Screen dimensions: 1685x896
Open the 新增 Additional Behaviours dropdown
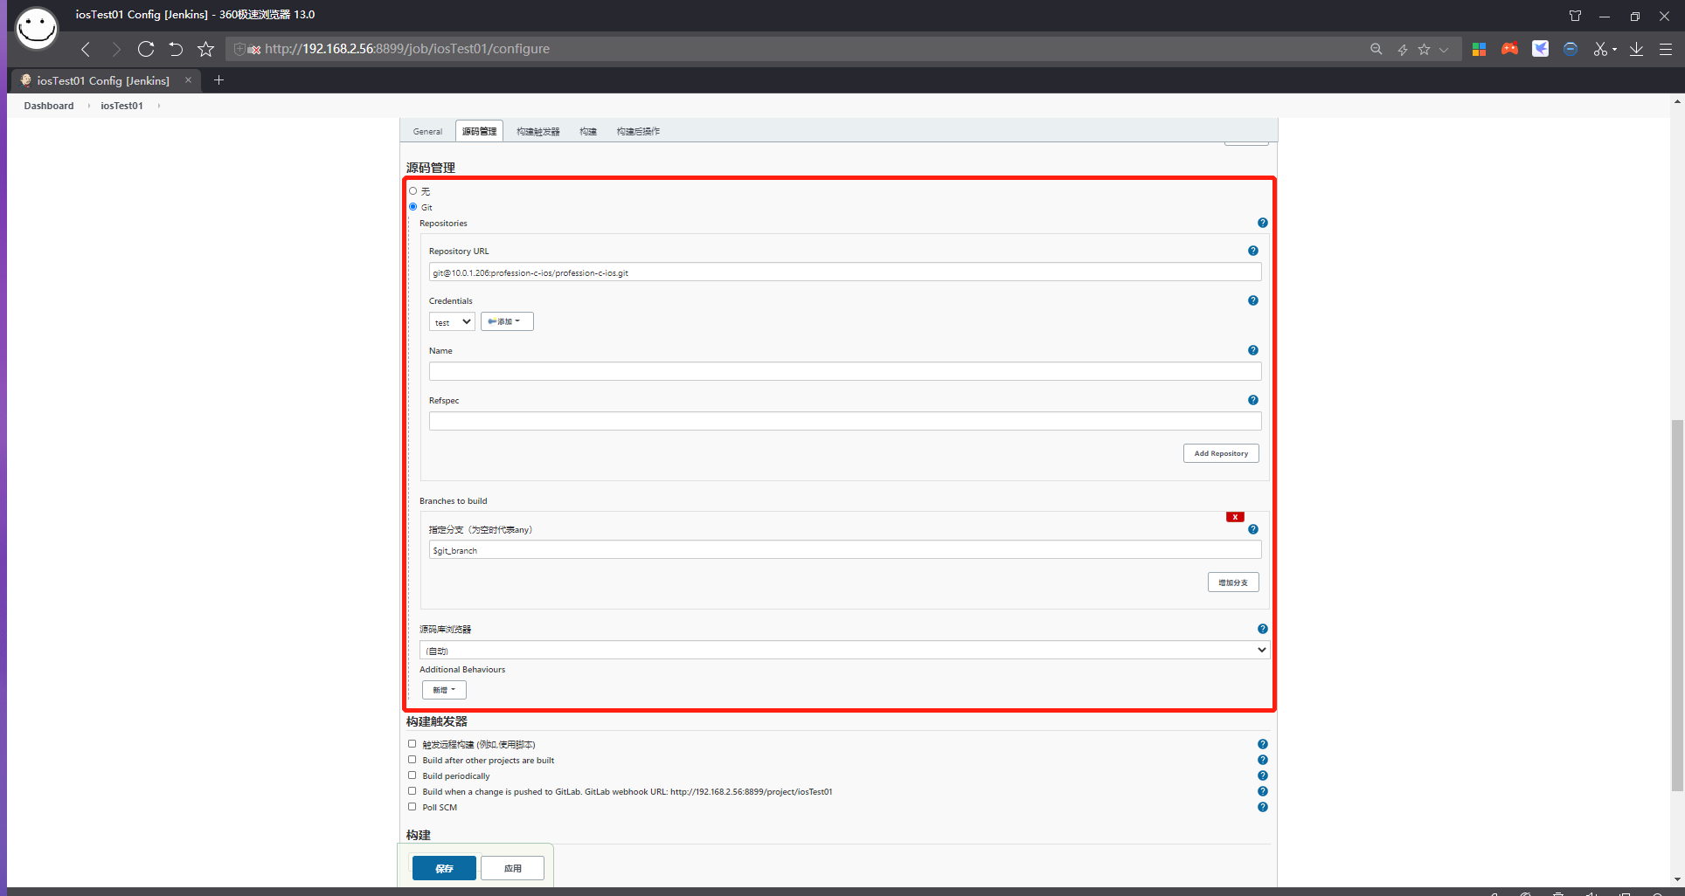pos(444,690)
